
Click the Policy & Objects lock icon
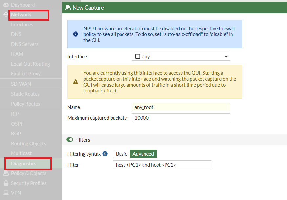click(6, 173)
